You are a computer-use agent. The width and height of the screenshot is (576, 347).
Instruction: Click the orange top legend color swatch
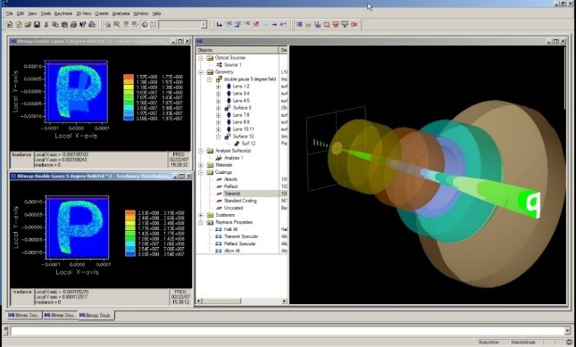(129, 77)
